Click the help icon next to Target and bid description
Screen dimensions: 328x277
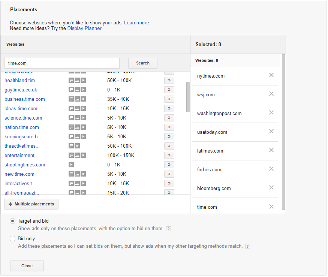168,229
